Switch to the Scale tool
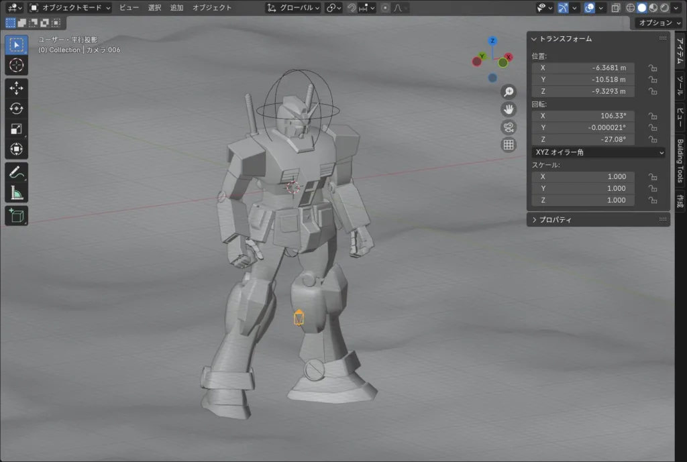The height and width of the screenshot is (462, 687). point(17,129)
